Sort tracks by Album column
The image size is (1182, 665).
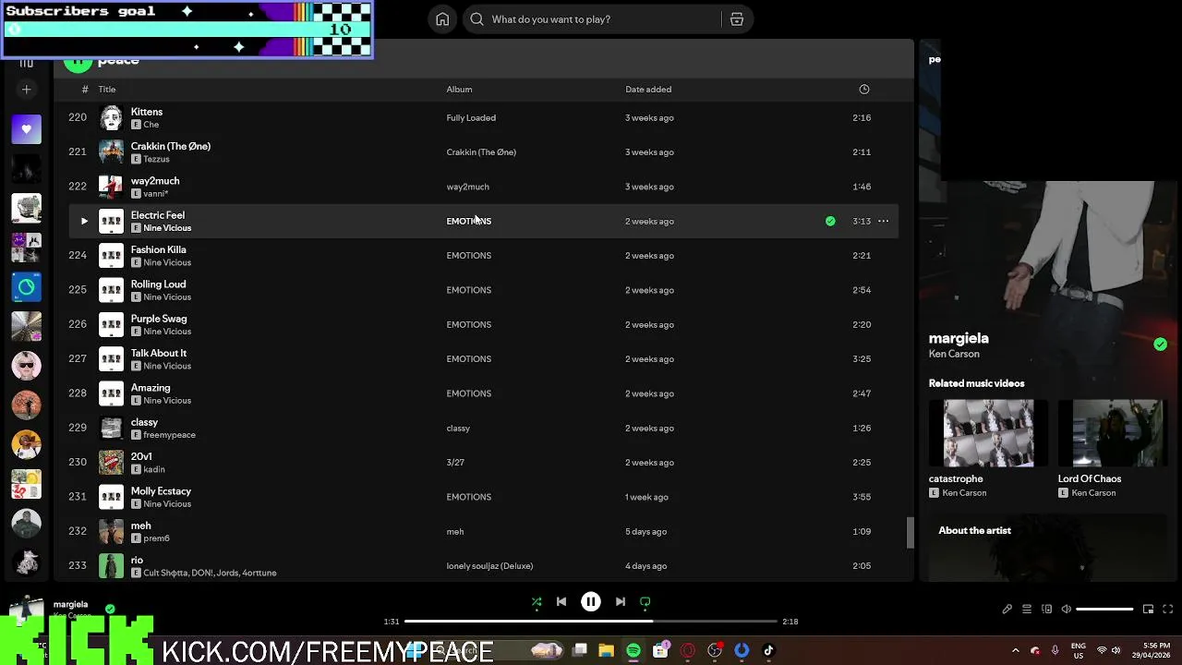(x=459, y=90)
